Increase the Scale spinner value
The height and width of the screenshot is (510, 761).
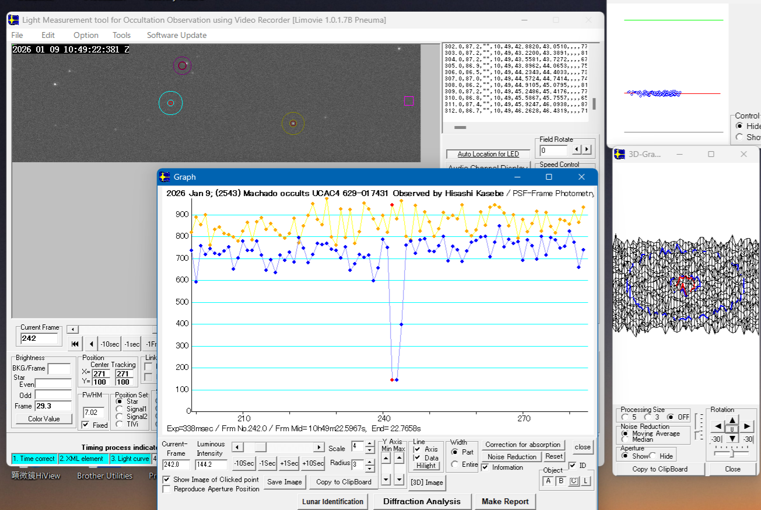pyautogui.click(x=369, y=445)
